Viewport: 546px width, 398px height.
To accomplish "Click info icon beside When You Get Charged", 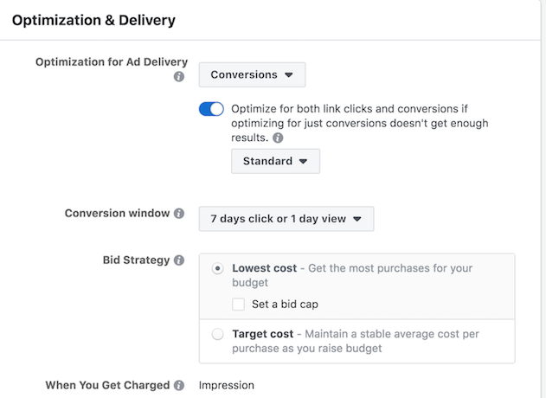I will click(x=179, y=385).
